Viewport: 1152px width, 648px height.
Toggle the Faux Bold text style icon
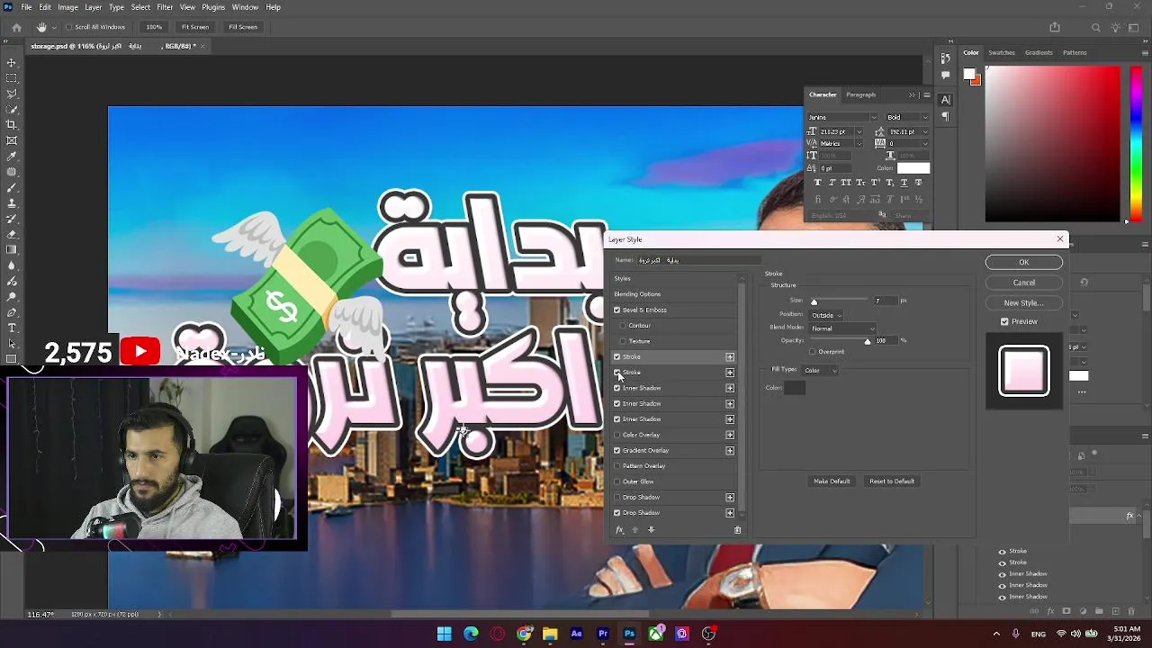point(817,183)
